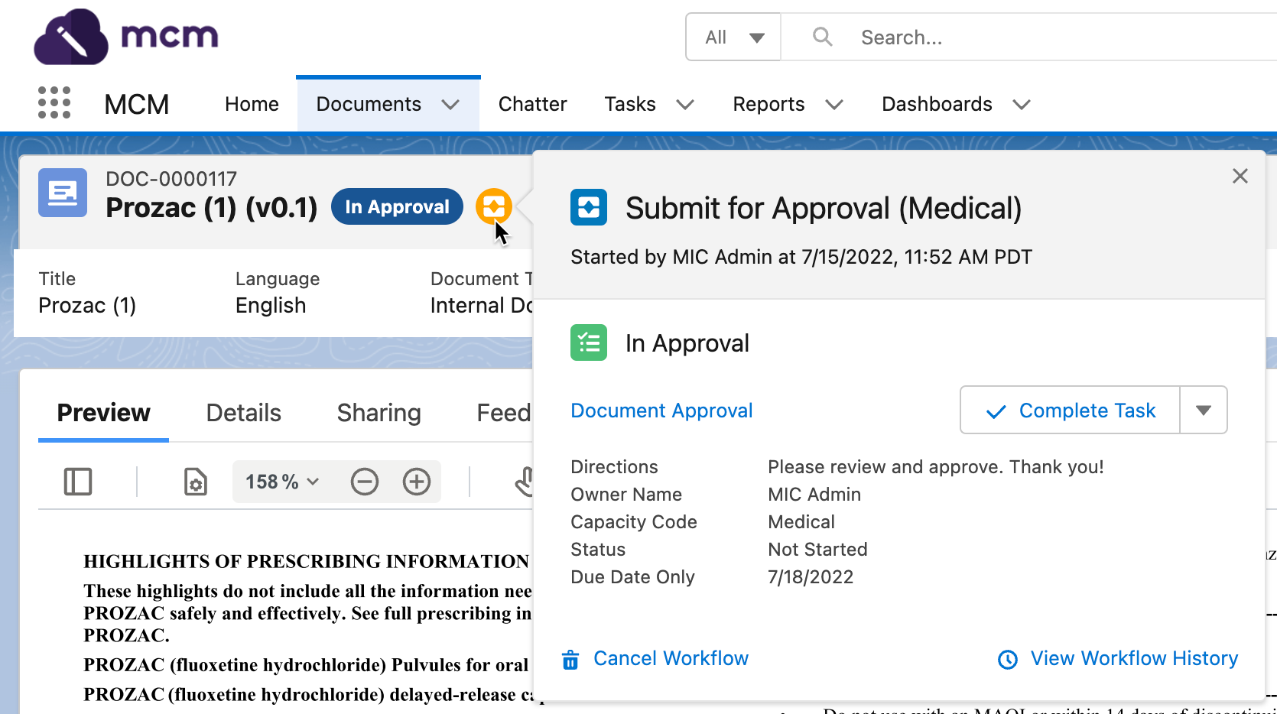Open the Chatter tab
This screenshot has width=1277, height=714.
point(532,104)
